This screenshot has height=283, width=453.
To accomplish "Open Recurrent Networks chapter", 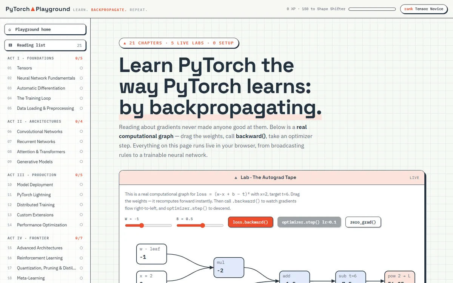I will point(45,141).
